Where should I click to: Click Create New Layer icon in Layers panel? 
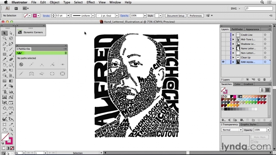tap(259, 80)
